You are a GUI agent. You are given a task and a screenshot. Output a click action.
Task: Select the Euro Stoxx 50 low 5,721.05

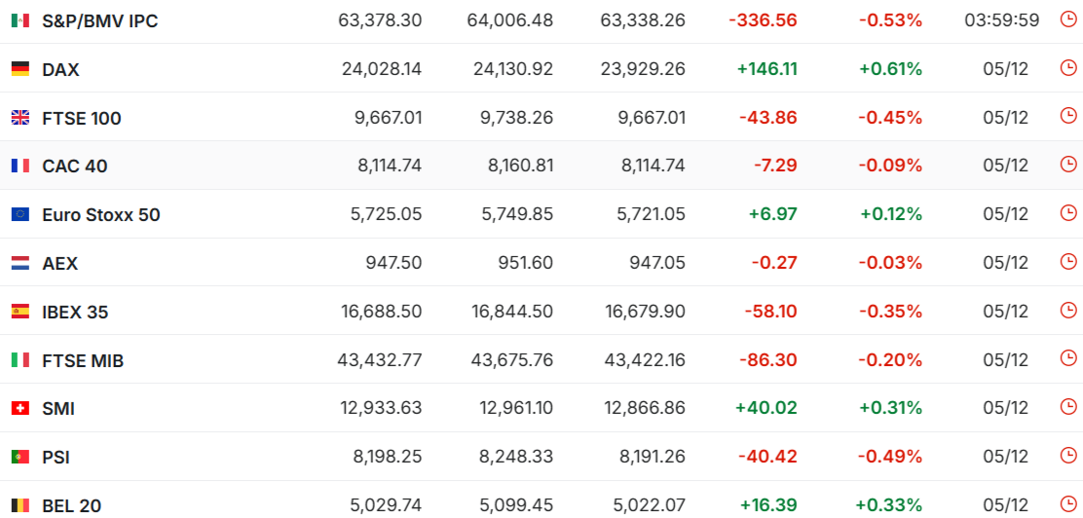point(652,215)
